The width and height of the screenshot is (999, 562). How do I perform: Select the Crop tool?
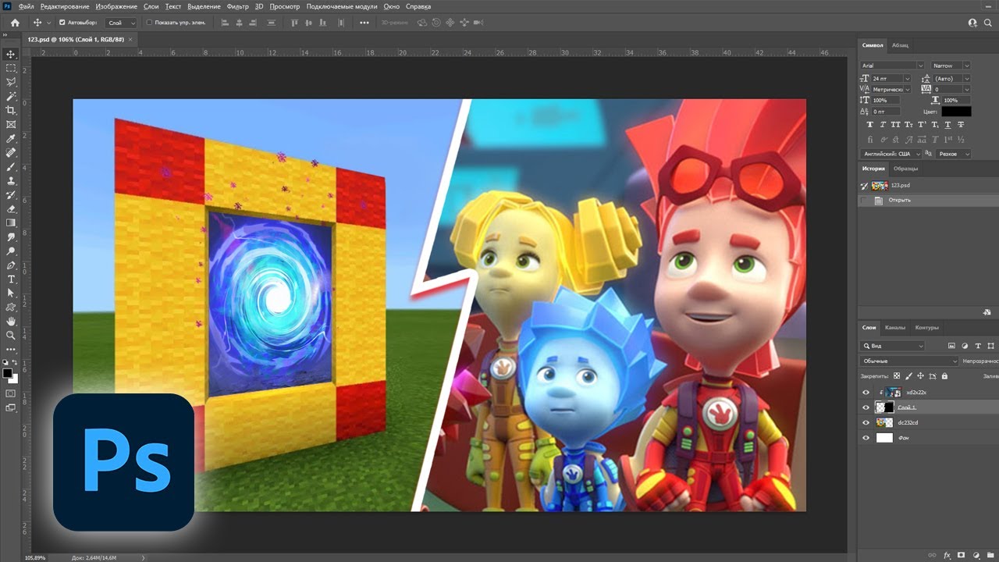11,110
